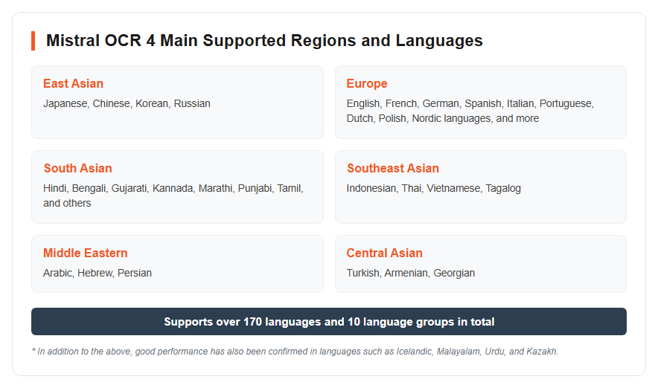
Task: Click the Dutch, Polish, Nordic languages line
Action: (443, 119)
